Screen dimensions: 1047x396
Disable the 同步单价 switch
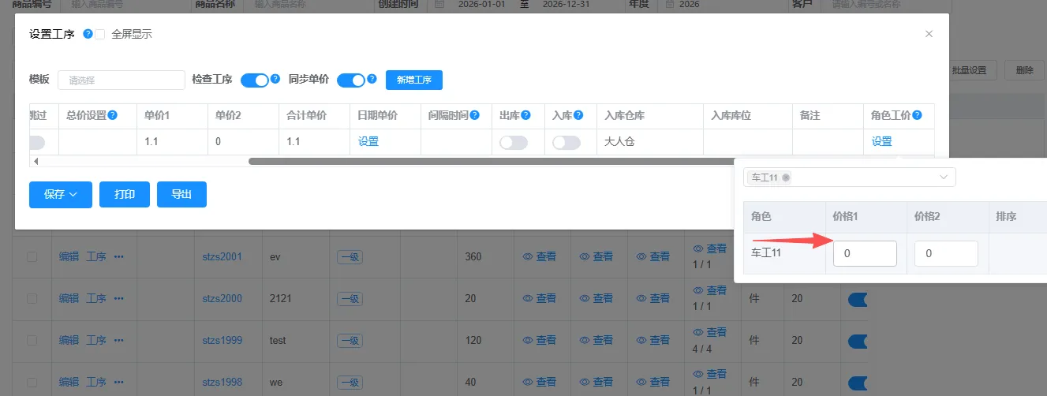pos(351,80)
